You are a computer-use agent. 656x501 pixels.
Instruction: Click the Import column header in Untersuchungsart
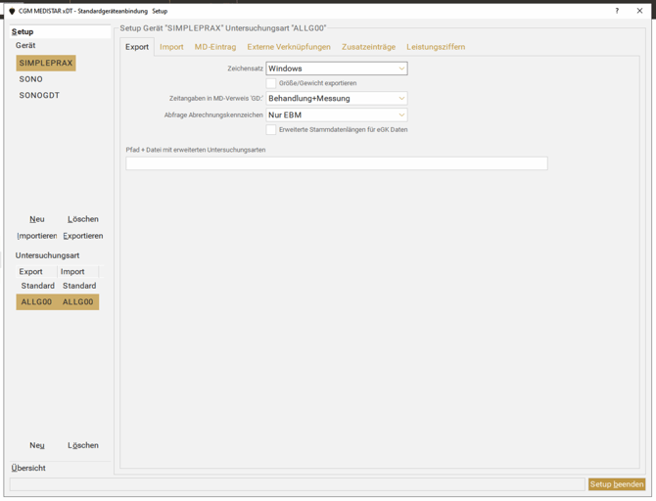click(77, 272)
